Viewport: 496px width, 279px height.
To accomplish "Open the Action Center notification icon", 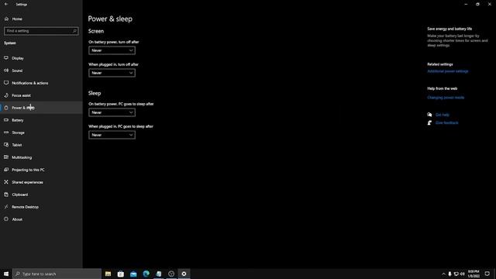I will 487,274.
